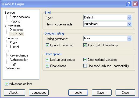The image size is (139, 98).
Task: Click the Login button
Action: (x=78, y=93)
